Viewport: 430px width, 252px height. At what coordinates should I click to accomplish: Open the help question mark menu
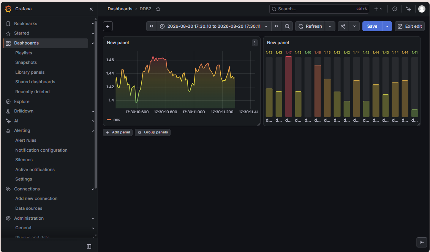pos(395,9)
